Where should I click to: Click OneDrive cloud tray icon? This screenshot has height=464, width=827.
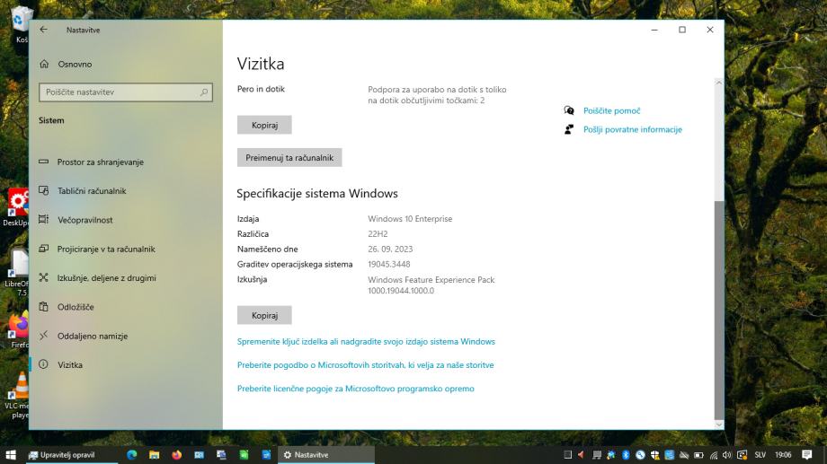click(x=684, y=454)
